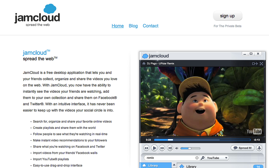Image resolution: width=269 pixels, height=168 pixels.
Task: Click the person share icon beside Spread It
Action: click(x=259, y=148)
